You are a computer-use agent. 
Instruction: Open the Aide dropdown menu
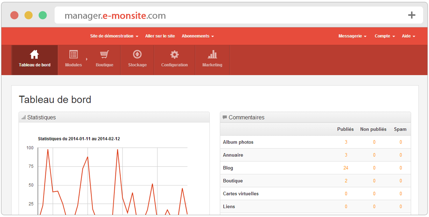pos(408,36)
